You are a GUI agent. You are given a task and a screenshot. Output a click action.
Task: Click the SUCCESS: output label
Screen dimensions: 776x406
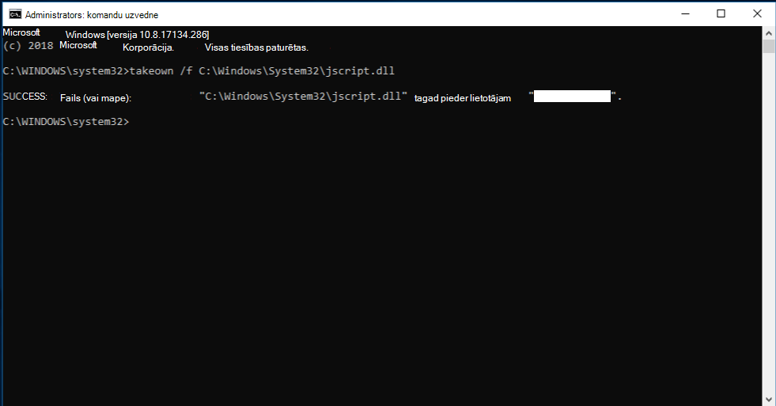[x=25, y=96]
